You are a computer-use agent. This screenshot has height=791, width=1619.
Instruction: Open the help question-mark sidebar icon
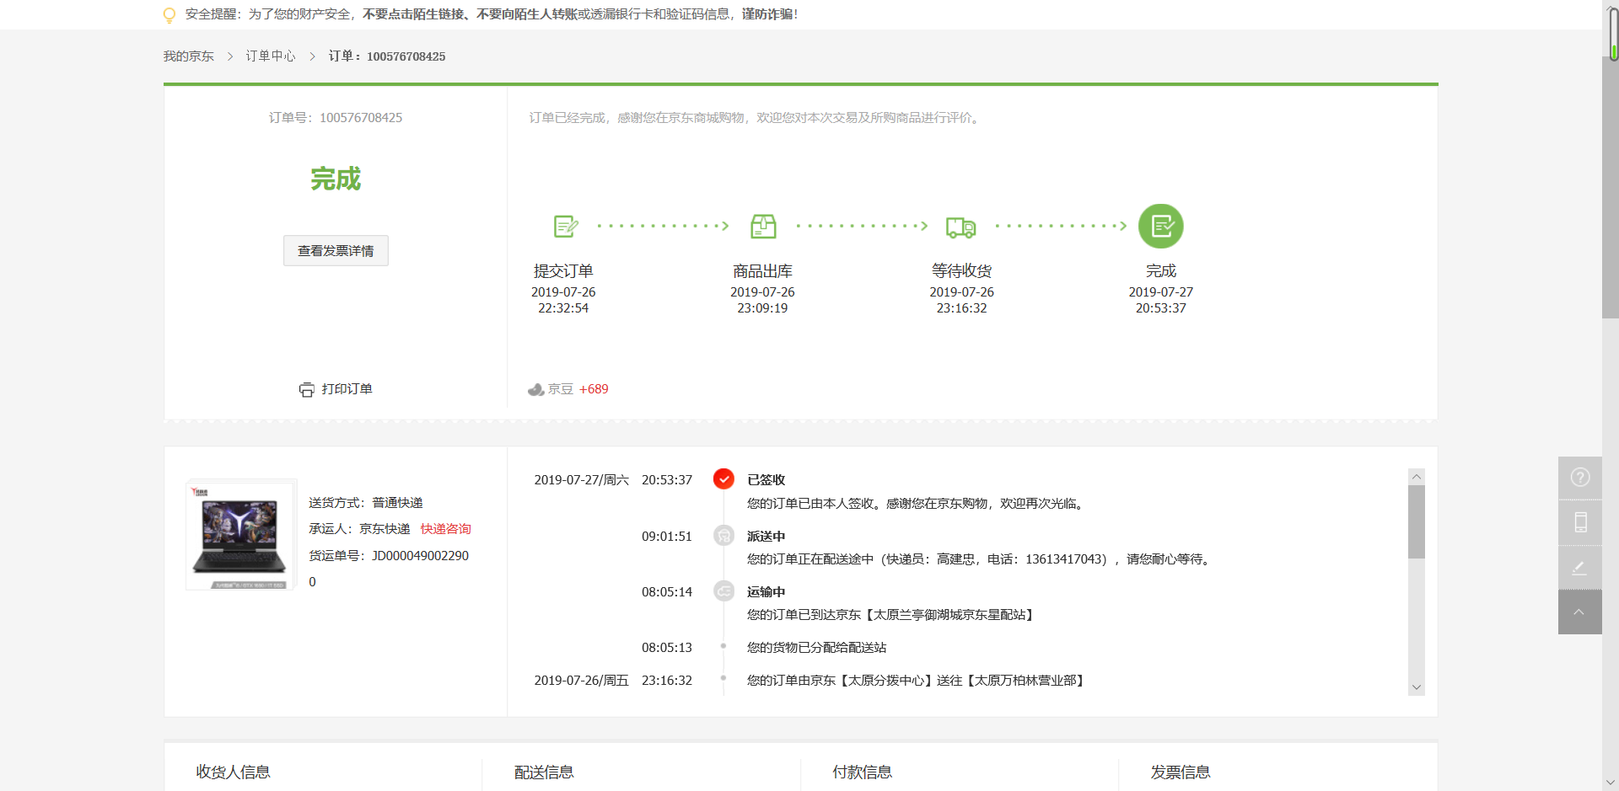(x=1580, y=478)
